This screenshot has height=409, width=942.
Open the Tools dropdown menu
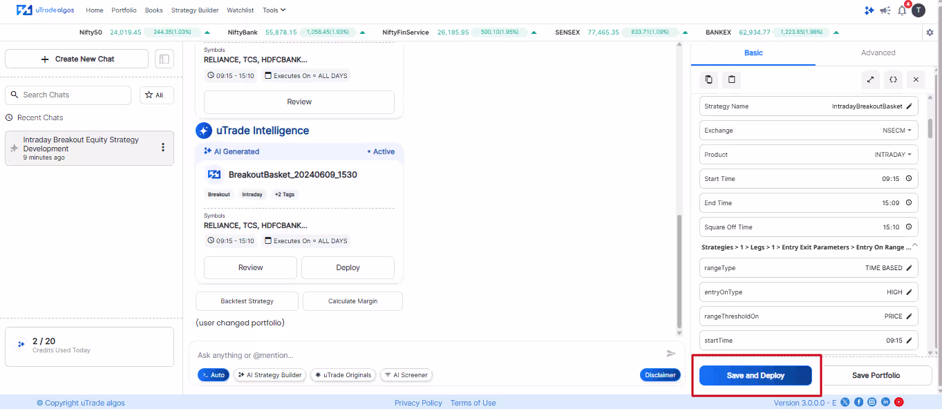(x=274, y=10)
